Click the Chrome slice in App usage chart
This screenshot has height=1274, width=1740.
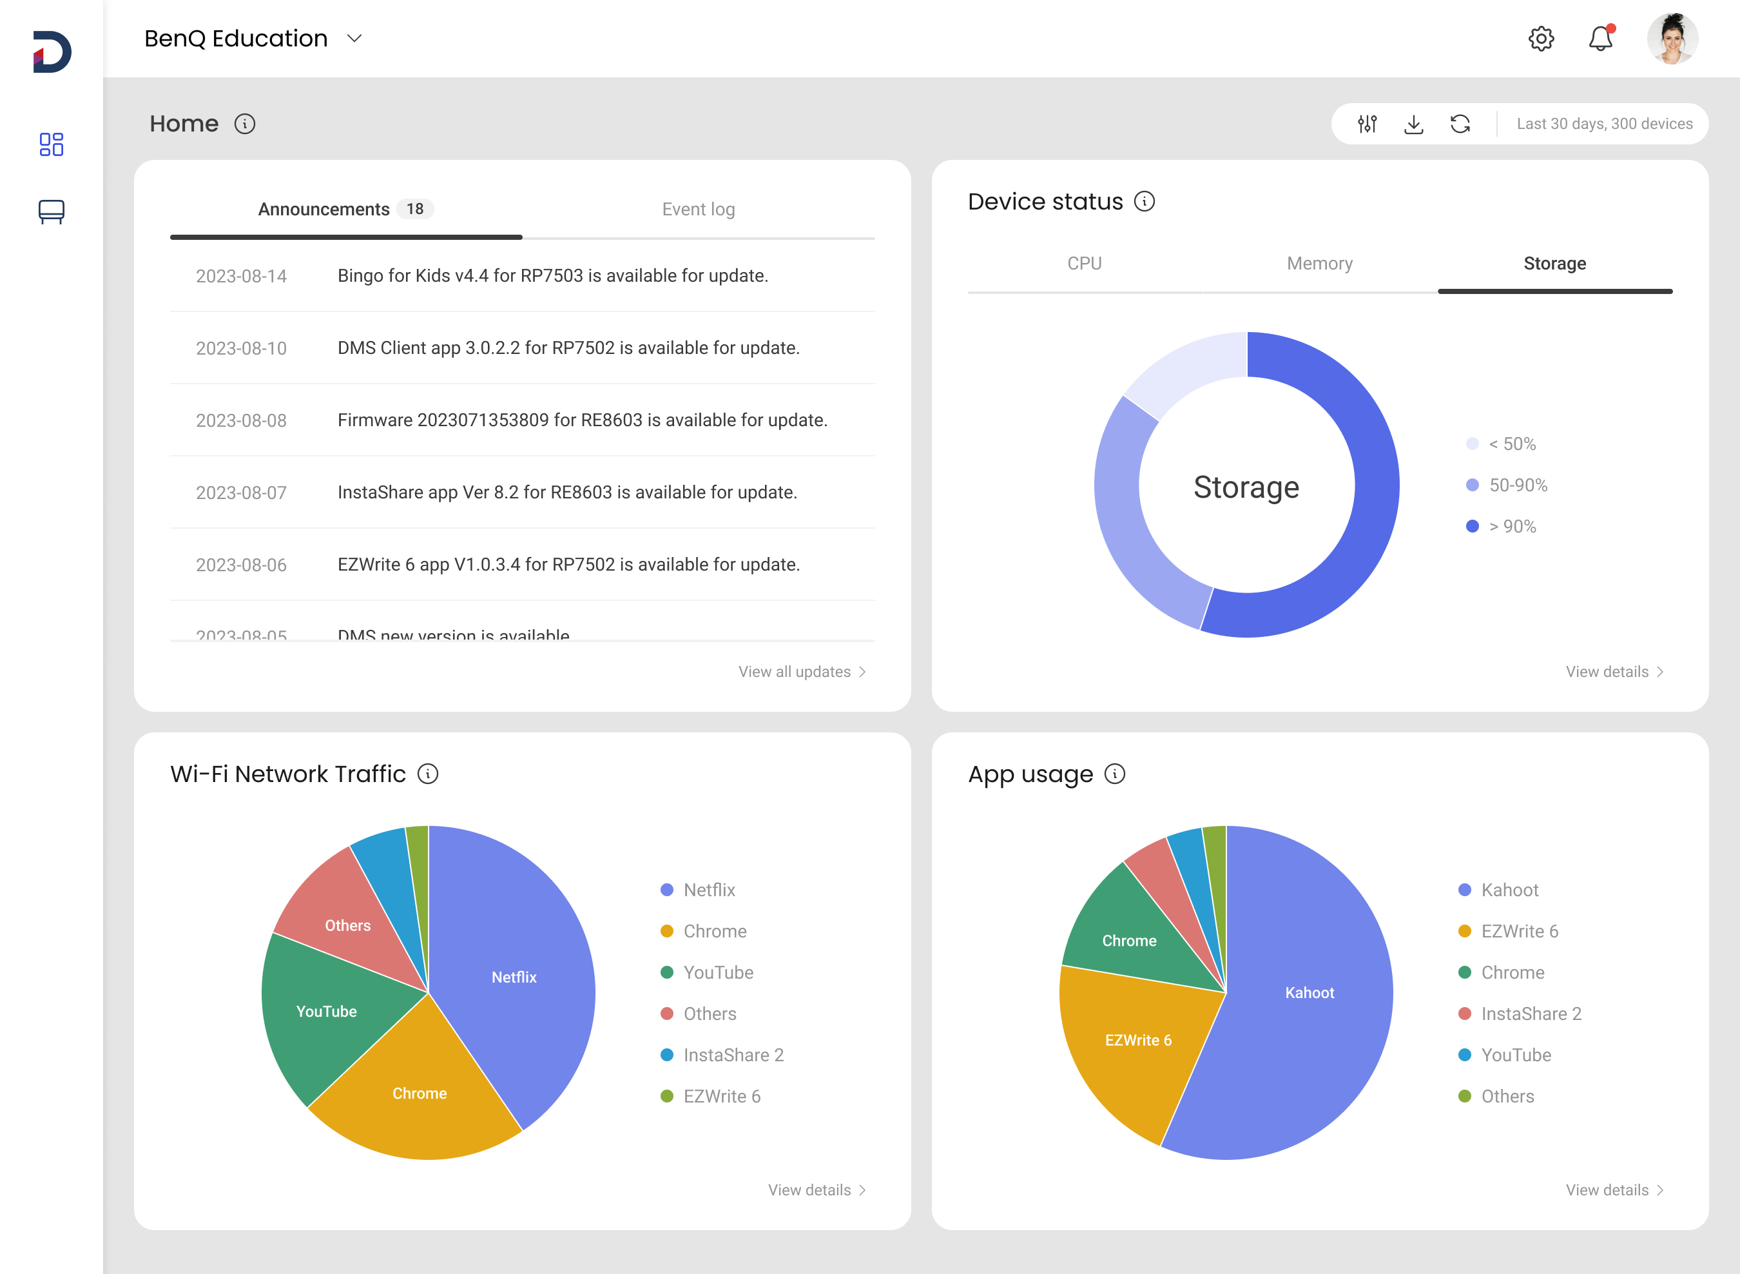click(1130, 940)
